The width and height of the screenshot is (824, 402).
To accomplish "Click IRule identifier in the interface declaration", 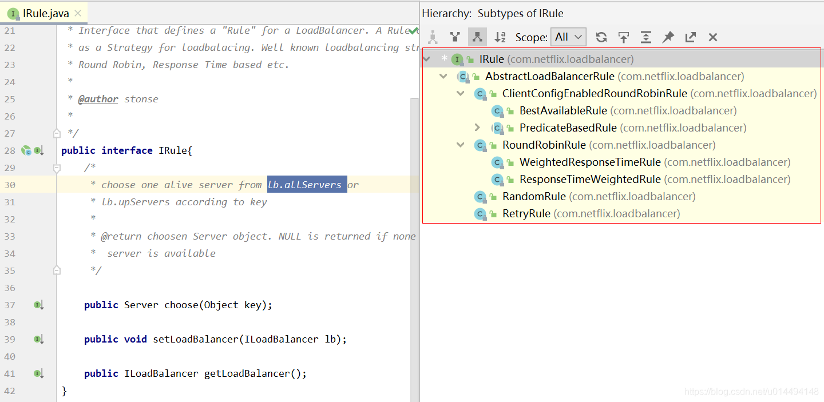I will pyautogui.click(x=173, y=150).
